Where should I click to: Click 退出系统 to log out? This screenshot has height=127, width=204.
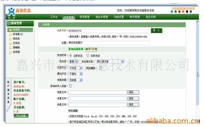150,17
